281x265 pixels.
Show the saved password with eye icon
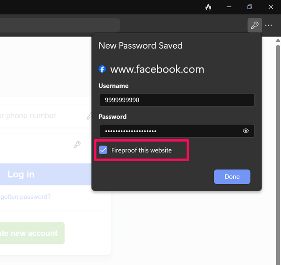click(246, 131)
